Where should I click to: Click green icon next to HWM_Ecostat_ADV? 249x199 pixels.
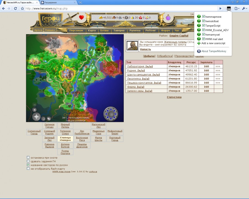coord(199,30)
